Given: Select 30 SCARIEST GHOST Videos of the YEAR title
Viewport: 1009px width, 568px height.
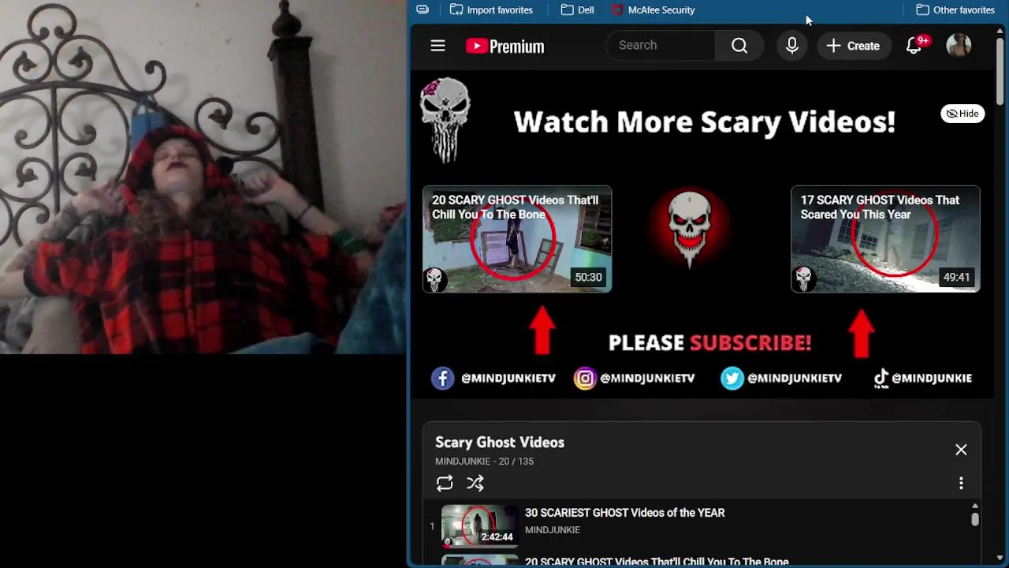Looking at the screenshot, I should [x=625, y=513].
